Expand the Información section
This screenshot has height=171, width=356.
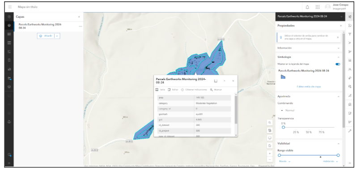[309, 48]
